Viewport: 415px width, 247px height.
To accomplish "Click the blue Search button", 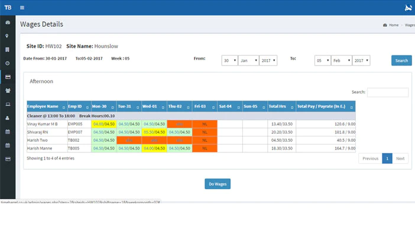I will [x=401, y=60].
